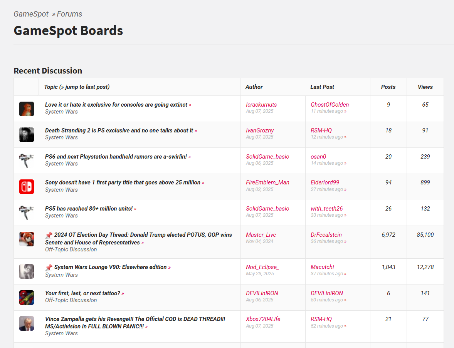Screen dimensions: 454x348
Task: Click the Posts column header
Action: tap(388, 87)
